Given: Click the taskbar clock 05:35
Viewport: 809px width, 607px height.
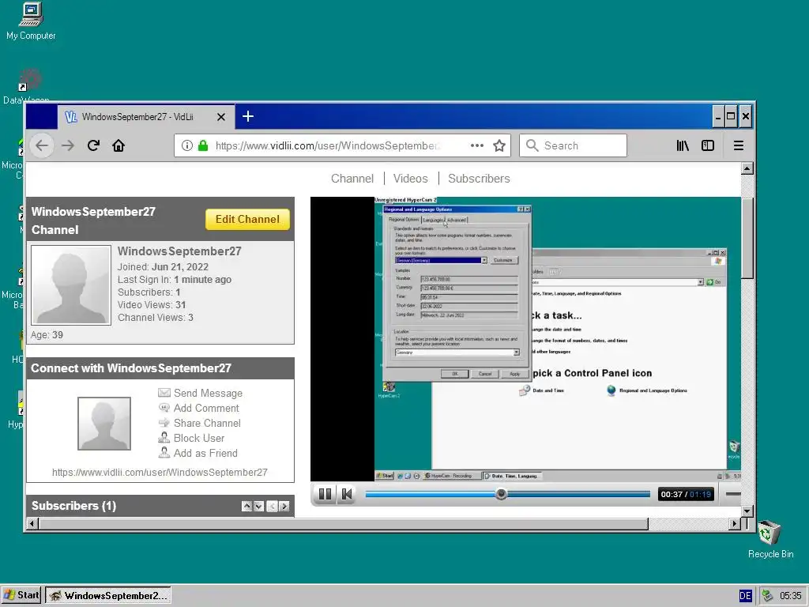Looking at the screenshot, I should click(790, 596).
